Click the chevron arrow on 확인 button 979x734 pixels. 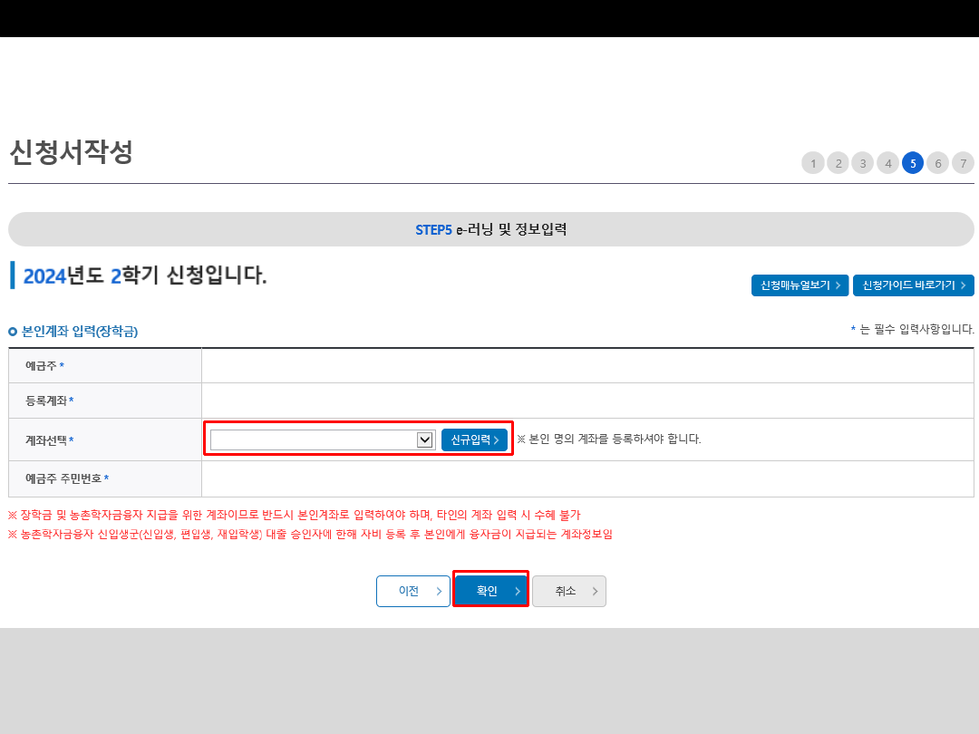point(517,591)
